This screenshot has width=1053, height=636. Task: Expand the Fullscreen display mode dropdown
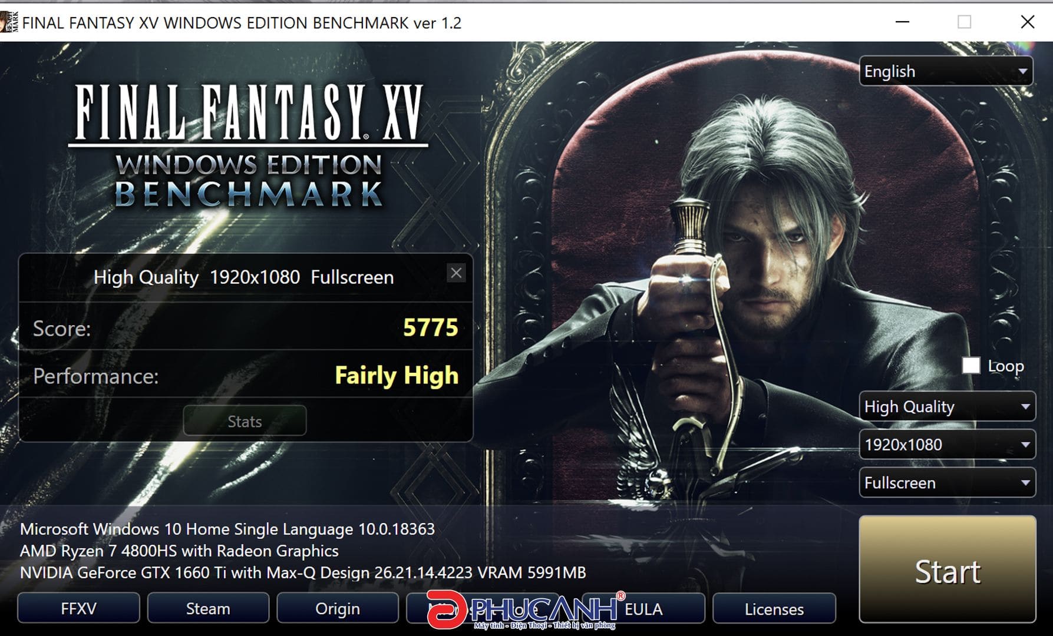pyautogui.click(x=947, y=483)
